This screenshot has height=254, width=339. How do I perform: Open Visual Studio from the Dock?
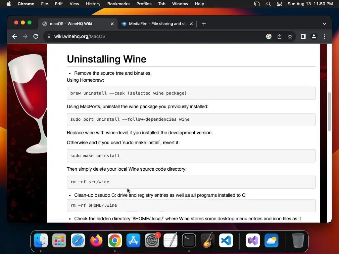coord(253,240)
